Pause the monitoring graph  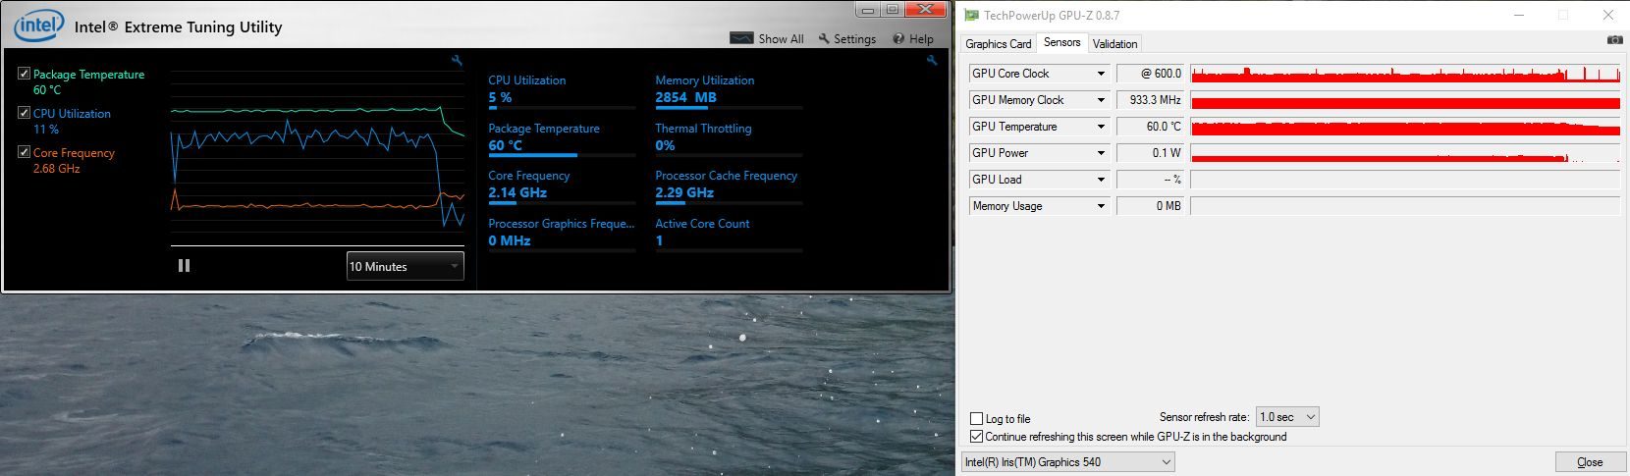point(184,266)
